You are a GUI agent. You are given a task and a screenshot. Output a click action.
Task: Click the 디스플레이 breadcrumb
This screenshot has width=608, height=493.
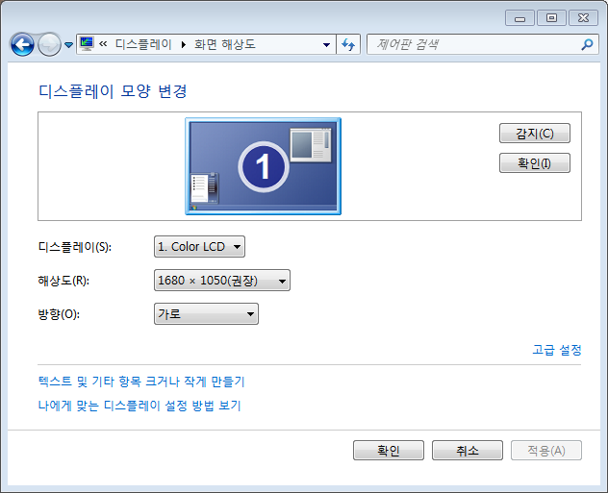point(143,44)
